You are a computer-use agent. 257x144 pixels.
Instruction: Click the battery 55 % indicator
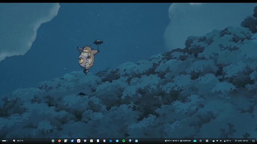[228, 141]
